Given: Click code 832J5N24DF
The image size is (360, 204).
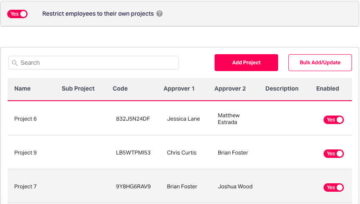Looking at the screenshot, I should coord(133,119).
